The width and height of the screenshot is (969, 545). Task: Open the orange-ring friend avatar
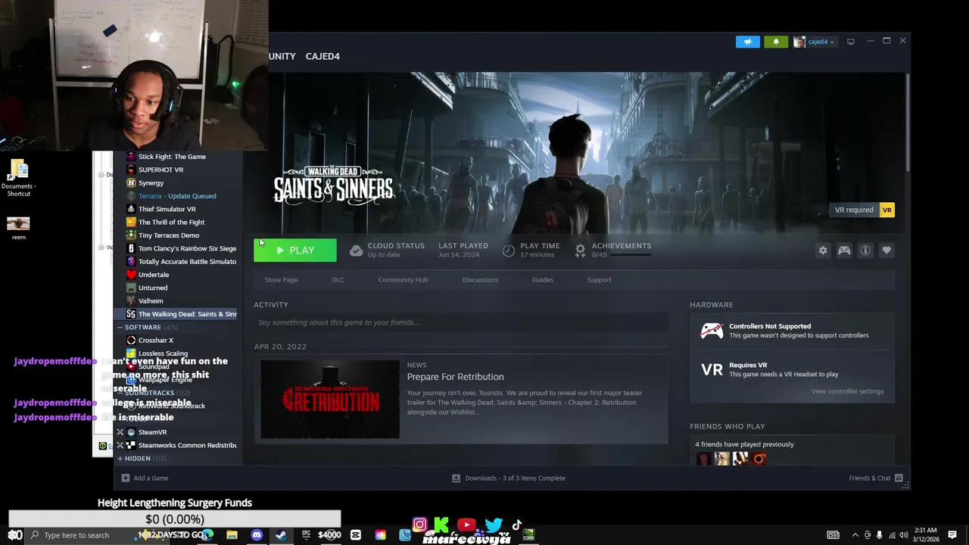point(759,459)
